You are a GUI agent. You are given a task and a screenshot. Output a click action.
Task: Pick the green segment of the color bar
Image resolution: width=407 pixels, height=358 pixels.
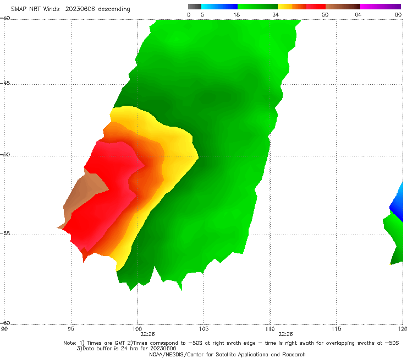click(x=257, y=7)
